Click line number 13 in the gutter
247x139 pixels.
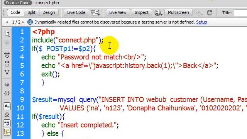click(20, 134)
